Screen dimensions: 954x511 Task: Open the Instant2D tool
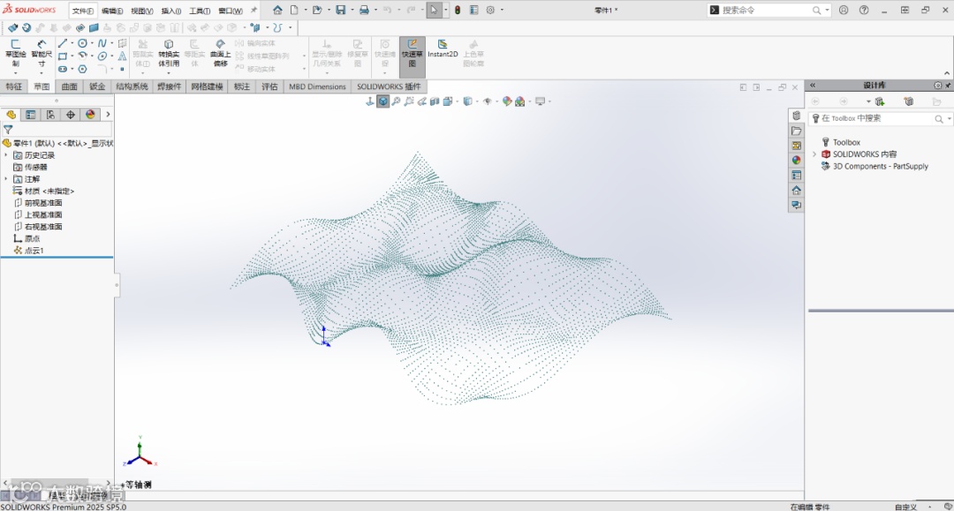click(x=443, y=49)
